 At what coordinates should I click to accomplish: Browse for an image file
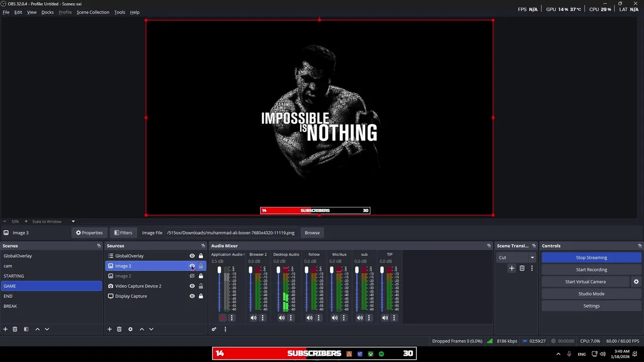[x=312, y=233]
